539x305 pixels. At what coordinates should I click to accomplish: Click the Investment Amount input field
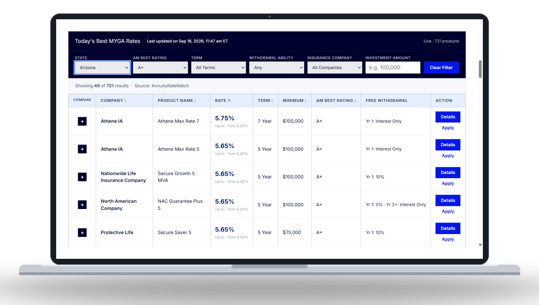point(393,68)
